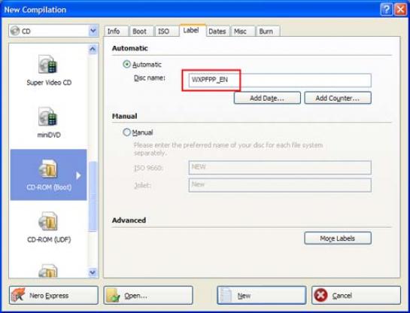Image resolution: width=410 pixels, height=313 pixels.
Task: Enable the Automatic label radio button
Action: (127, 64)
